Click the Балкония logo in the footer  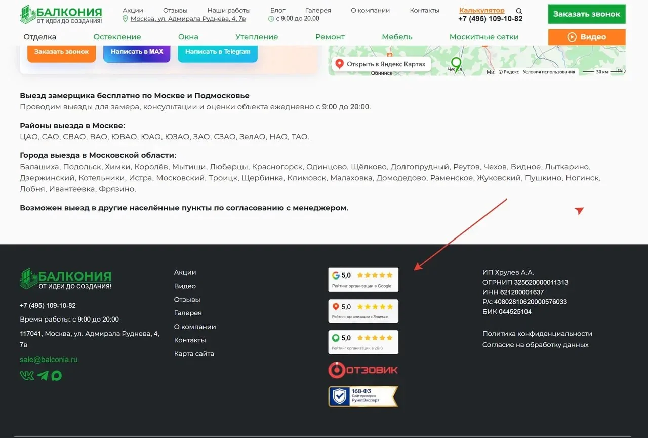point(66,280)
